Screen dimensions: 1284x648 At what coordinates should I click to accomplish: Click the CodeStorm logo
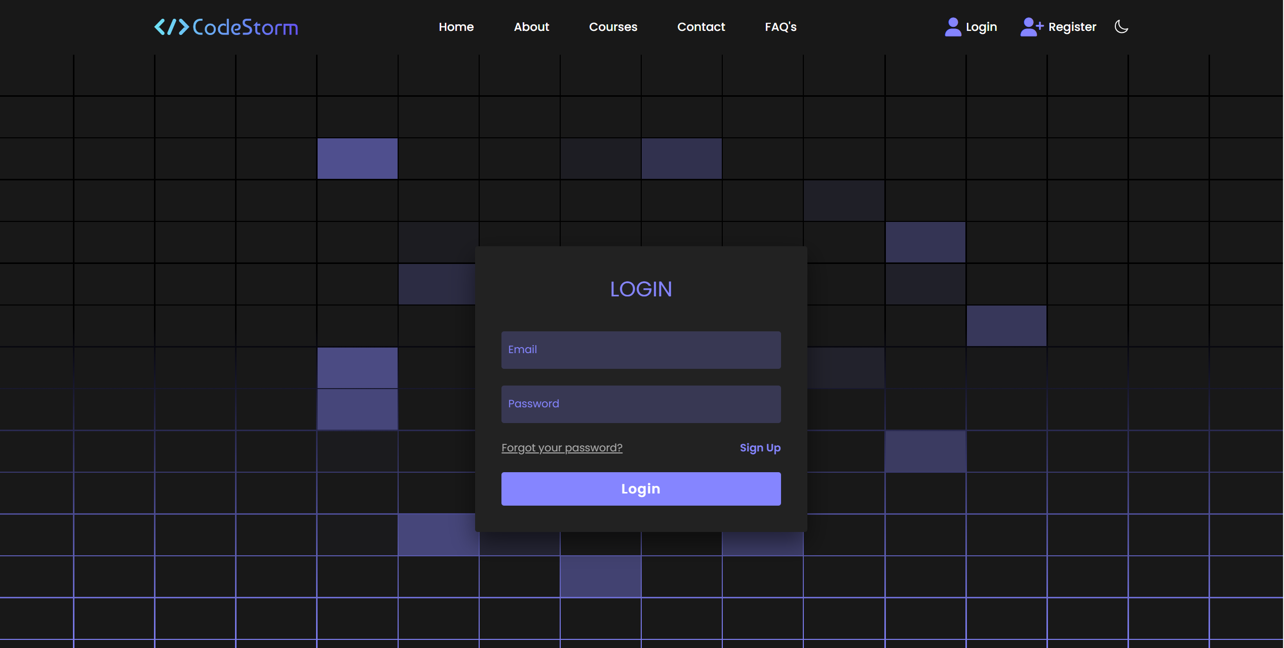[226, 27]
